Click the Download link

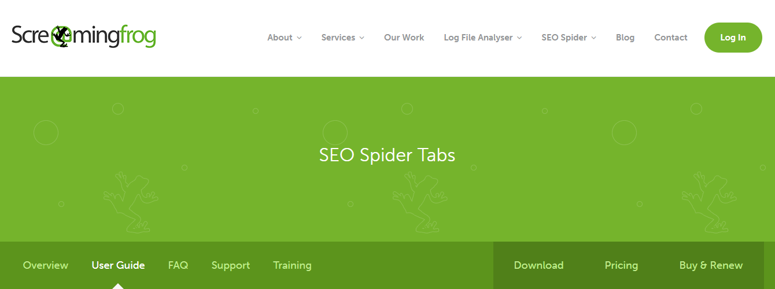pos(538,265)
